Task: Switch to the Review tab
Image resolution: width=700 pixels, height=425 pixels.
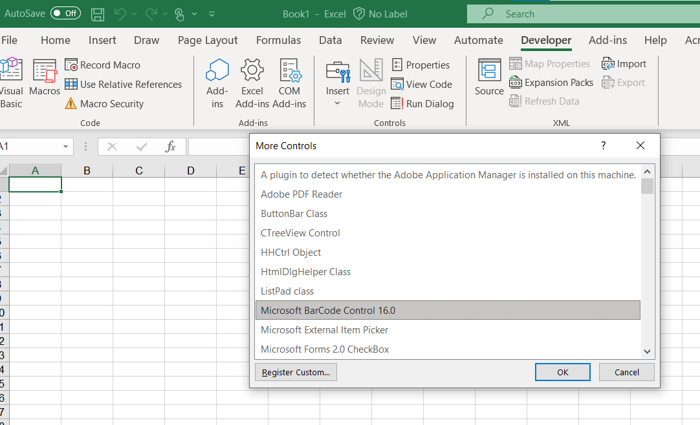Action: 377,40
